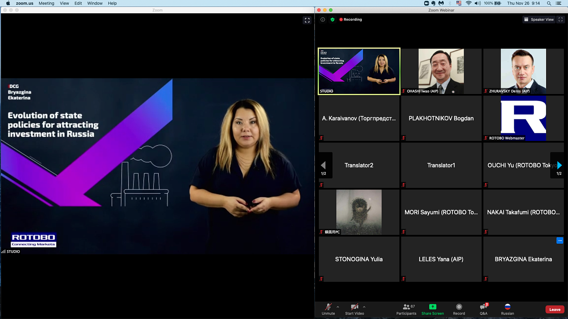The image size is (568, 319).
Task: Expand audio options arrow next to Unmute
Action: tap(338, 307)
